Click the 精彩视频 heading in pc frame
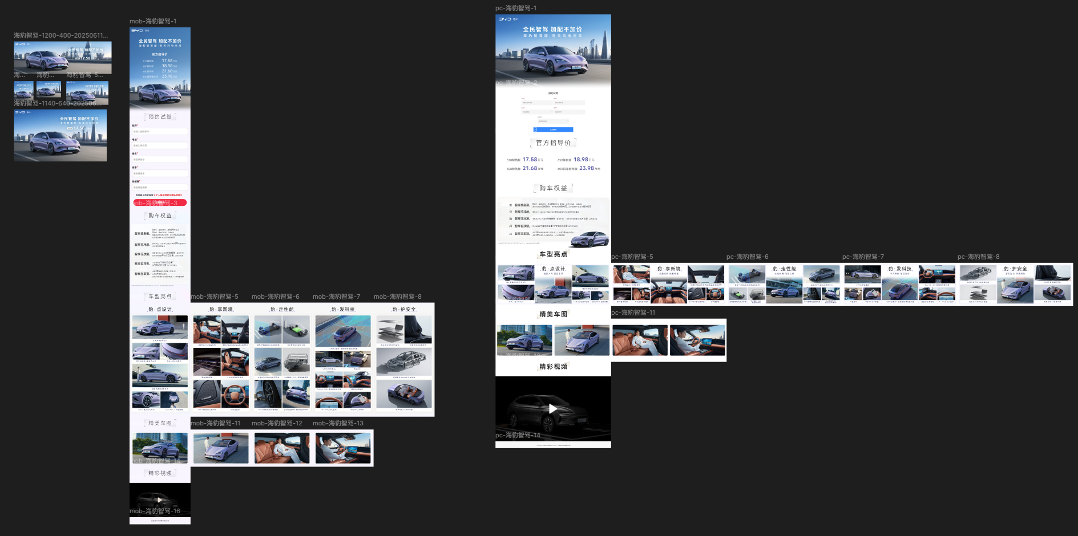 [553, 367]
